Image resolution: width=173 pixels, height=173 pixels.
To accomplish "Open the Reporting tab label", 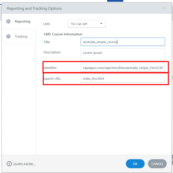I will (x=23, y=21).
